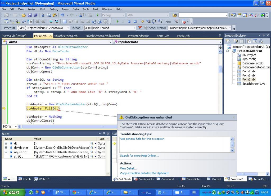Click the Find in Files icon beside search box
This screenshot has height=196, width=271.
pyautogui.click(x=175, y=15)
